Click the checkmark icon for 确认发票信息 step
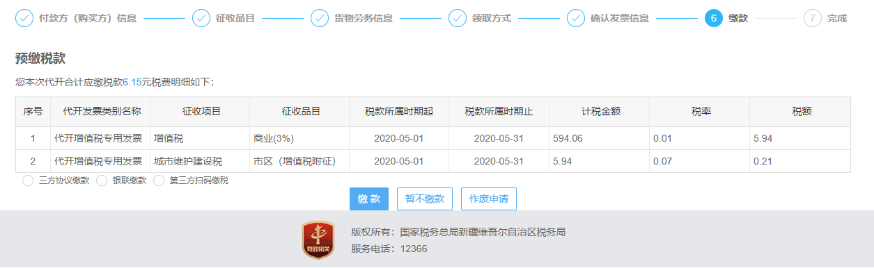 [576, 18]
